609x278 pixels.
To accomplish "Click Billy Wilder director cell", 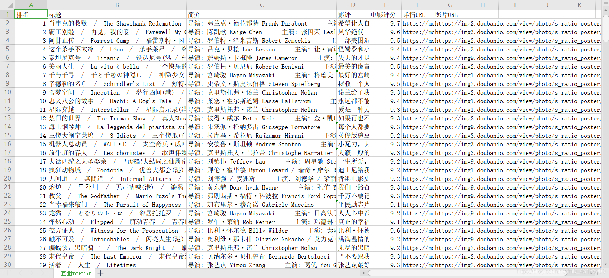I will pyautogui.click(x=262, y=231).
